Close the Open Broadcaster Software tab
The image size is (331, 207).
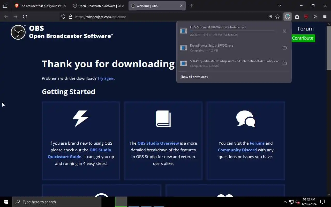123,6
